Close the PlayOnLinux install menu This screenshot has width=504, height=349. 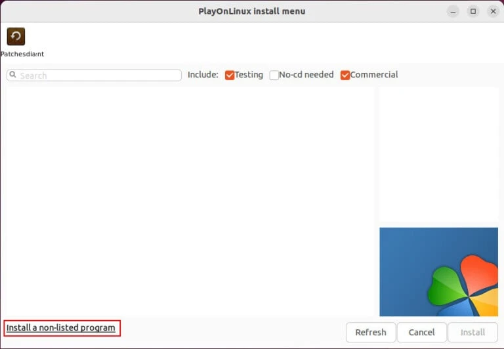493,11
